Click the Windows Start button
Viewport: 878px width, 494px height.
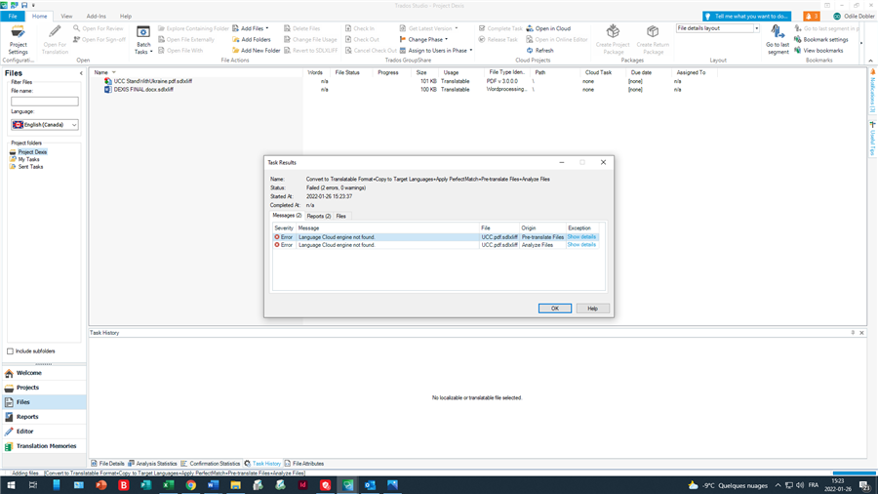tap(11, 485)
